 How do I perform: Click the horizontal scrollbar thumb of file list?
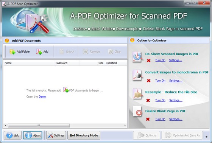(39, 126)
